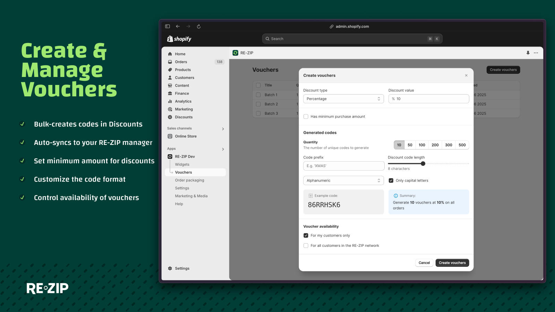
Task: Reload the page with the refresh icon
Action: 199,26
